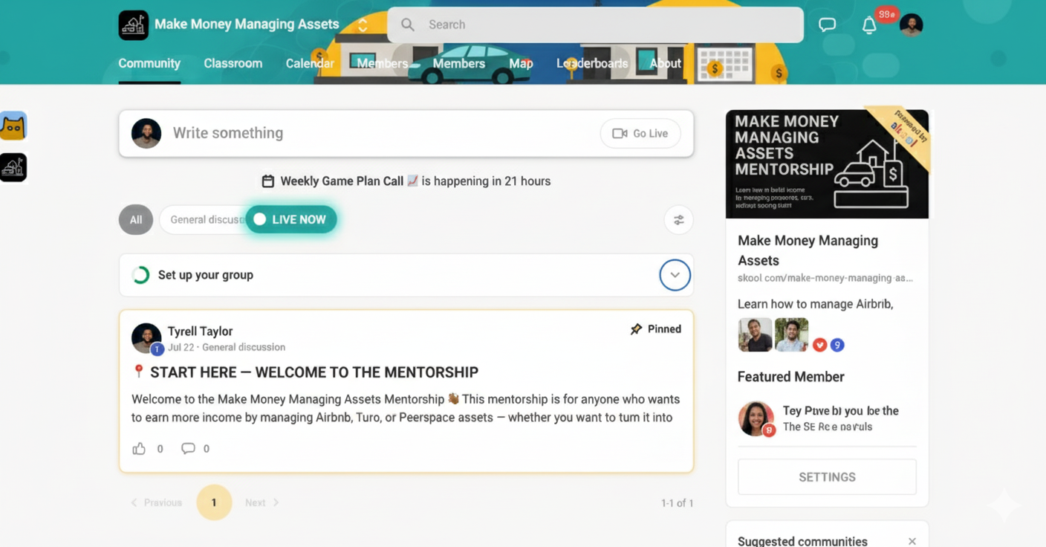Focus the Search field
Viewport: 1046px width, 547px height.
coord(595,25)
